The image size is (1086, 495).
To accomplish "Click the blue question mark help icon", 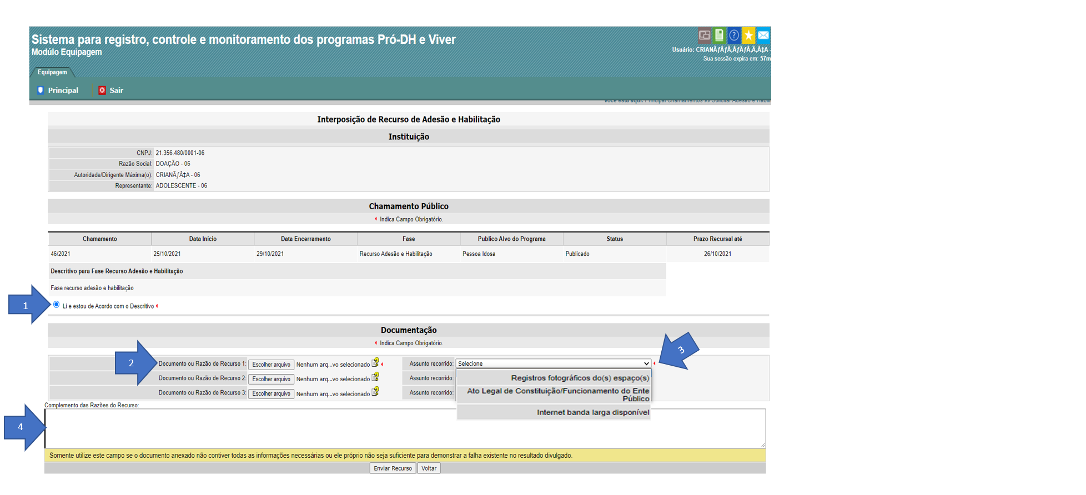I will pyautogui.click(x=733, y=36).
